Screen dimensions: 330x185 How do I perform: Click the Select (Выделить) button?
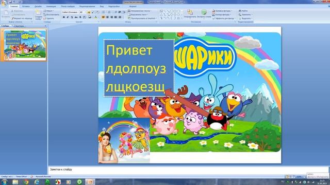click(245, 18)
